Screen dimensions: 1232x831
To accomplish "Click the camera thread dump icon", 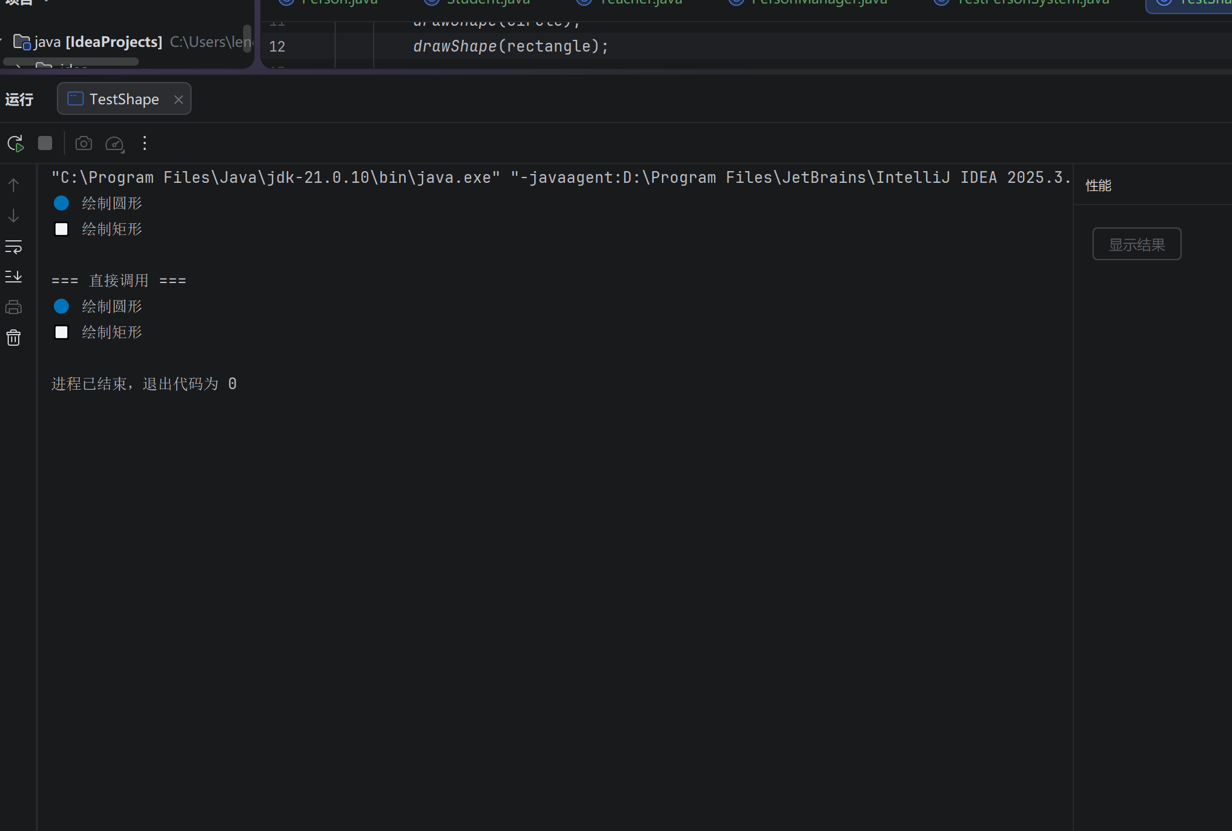I will pyautogui.click(x=84, y=144).
